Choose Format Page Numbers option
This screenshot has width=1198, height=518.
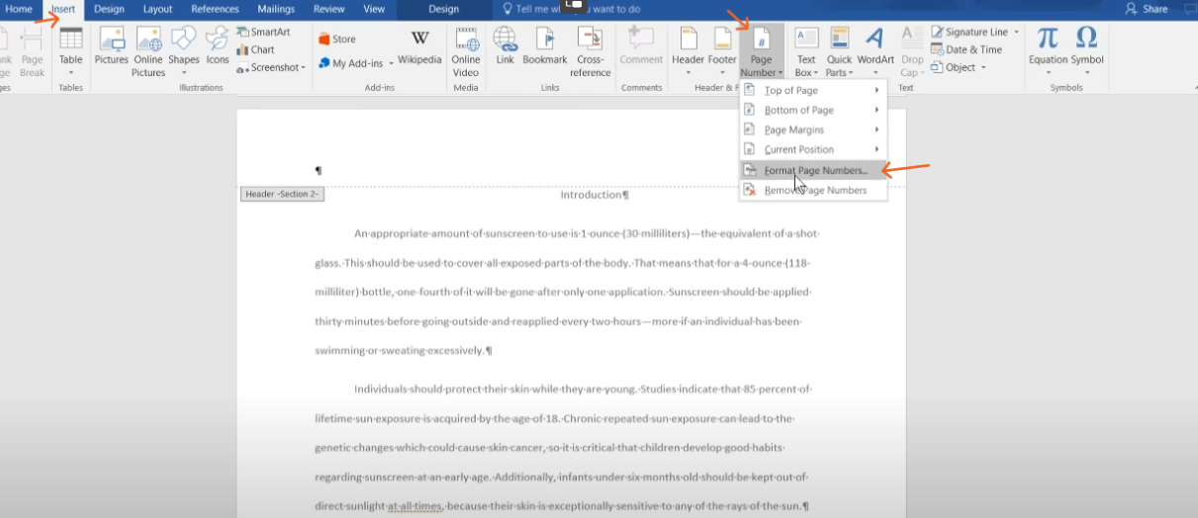(x=812, y=170)
